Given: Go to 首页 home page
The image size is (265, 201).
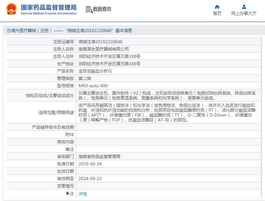Looking at the screenshot, I should [x=217, y=13].
